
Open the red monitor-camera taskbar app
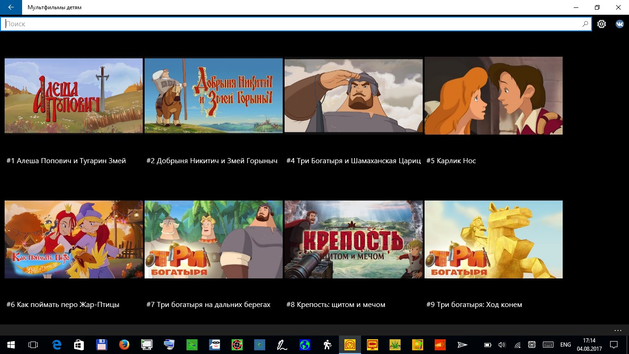tap(373, 345)
